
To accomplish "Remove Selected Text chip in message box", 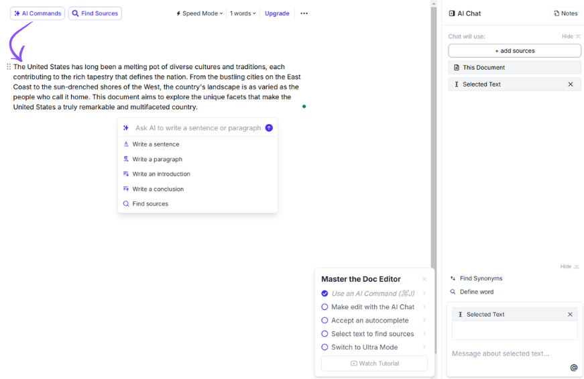I will (x=570, y=315).
